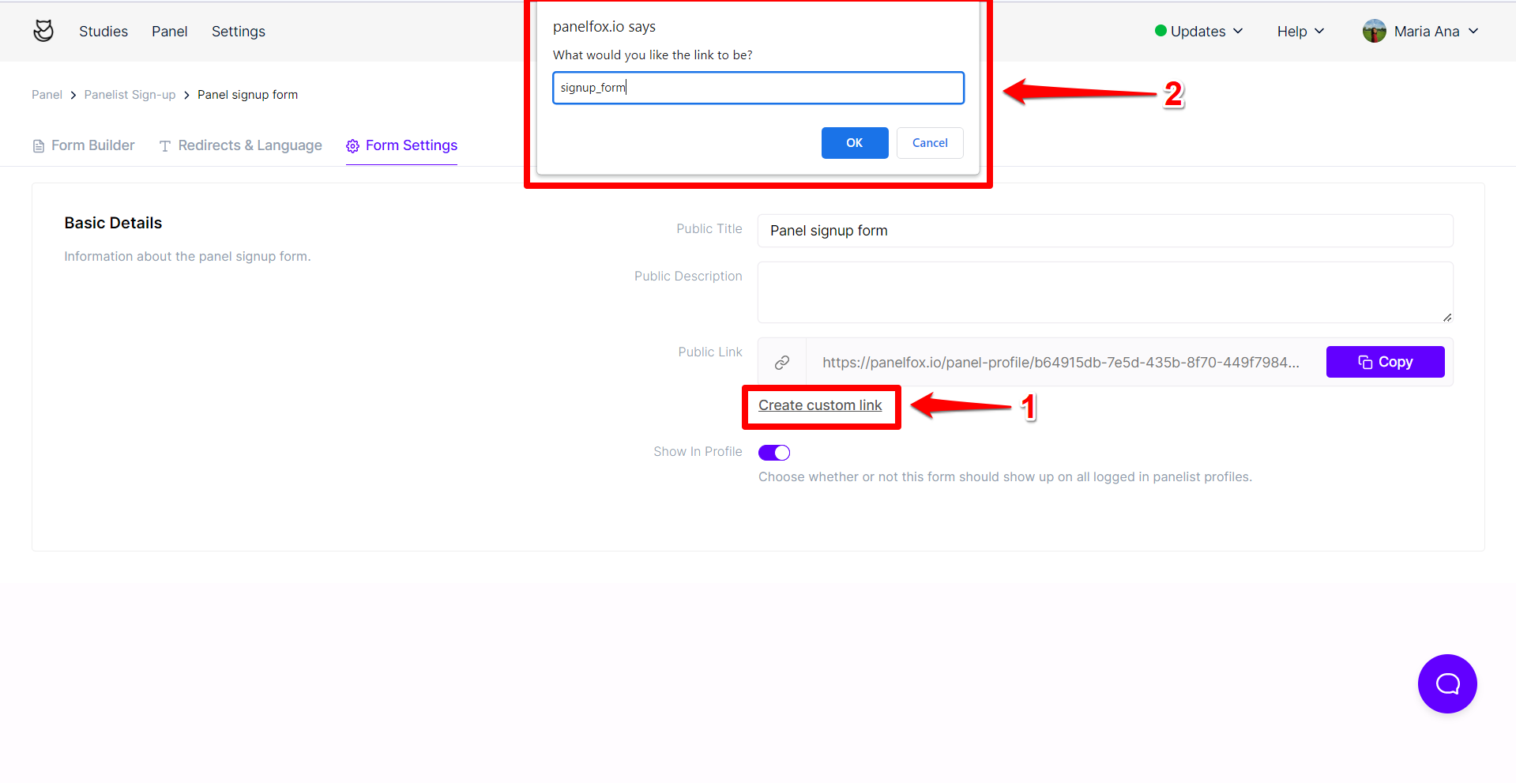
Task: Click the current breadcrumb 'Panel signup form'
Action: click(248, 95)
